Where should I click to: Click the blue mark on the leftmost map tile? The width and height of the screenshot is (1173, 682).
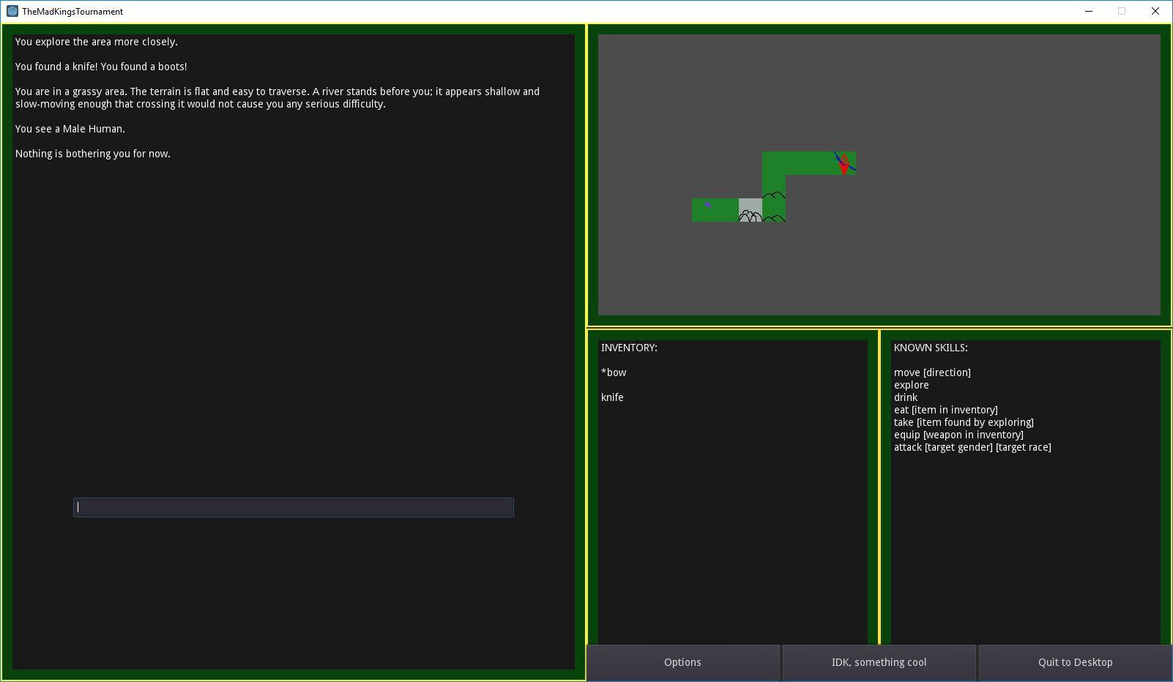708,205
